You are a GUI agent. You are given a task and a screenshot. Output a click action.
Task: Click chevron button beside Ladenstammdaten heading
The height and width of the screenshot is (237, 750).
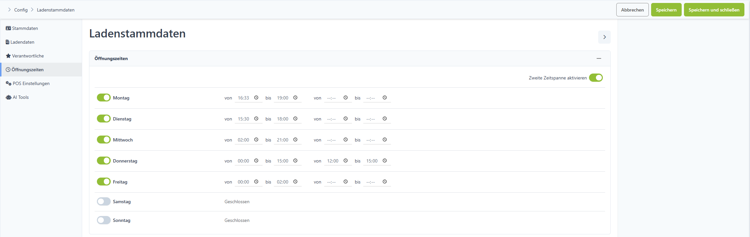[604, 37]
